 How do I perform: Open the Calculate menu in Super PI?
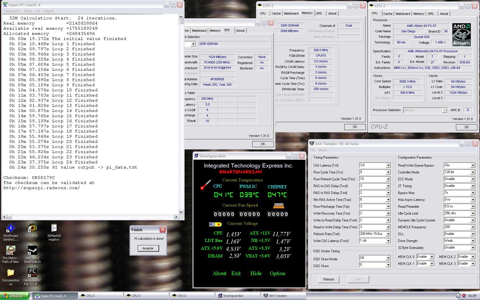pos(12,11)
